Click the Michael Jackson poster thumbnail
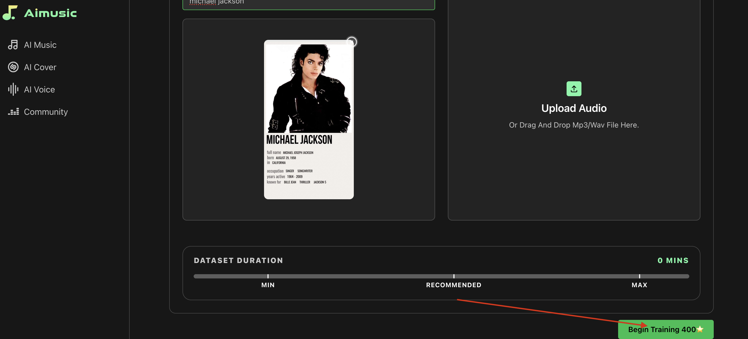Image resolution: width=748 pixels, height=339 pixels. click(x=309, y=119)
